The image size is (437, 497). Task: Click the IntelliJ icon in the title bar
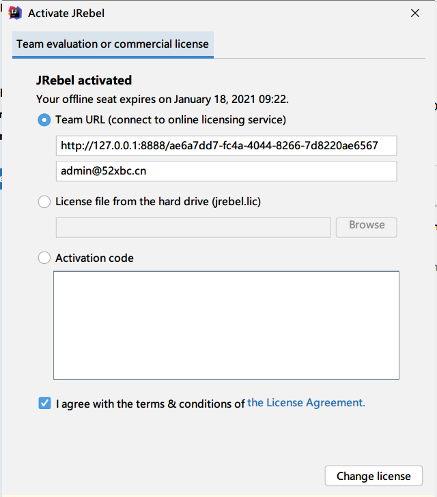[x=14, y=13]
